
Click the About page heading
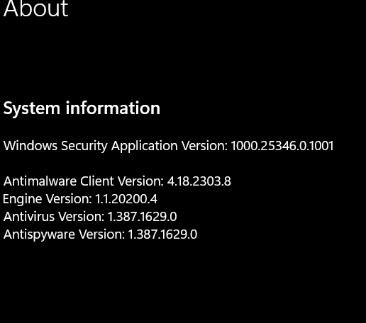pos(35,8)
